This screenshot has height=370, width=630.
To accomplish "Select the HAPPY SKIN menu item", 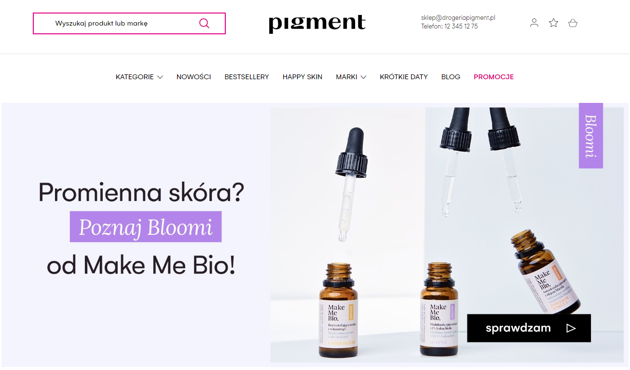I will coord(302,77).
